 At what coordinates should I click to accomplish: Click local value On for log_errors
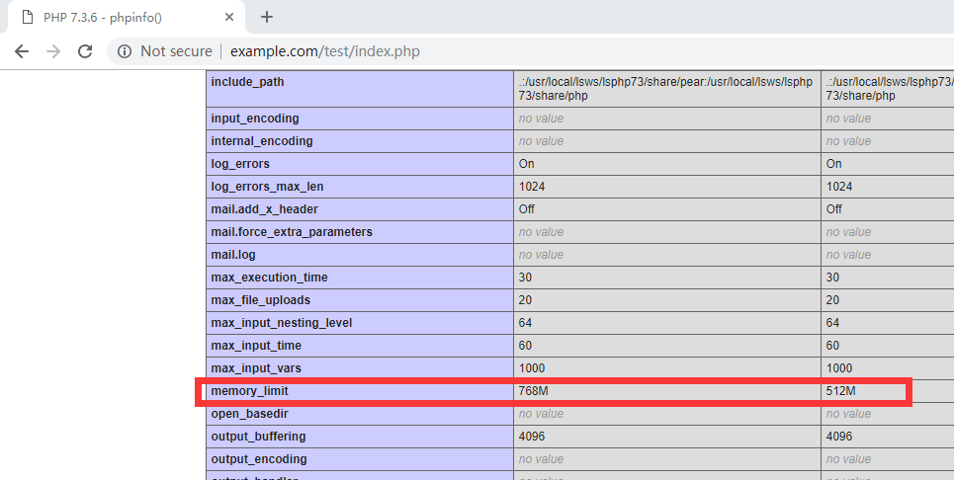pos(526,164)
